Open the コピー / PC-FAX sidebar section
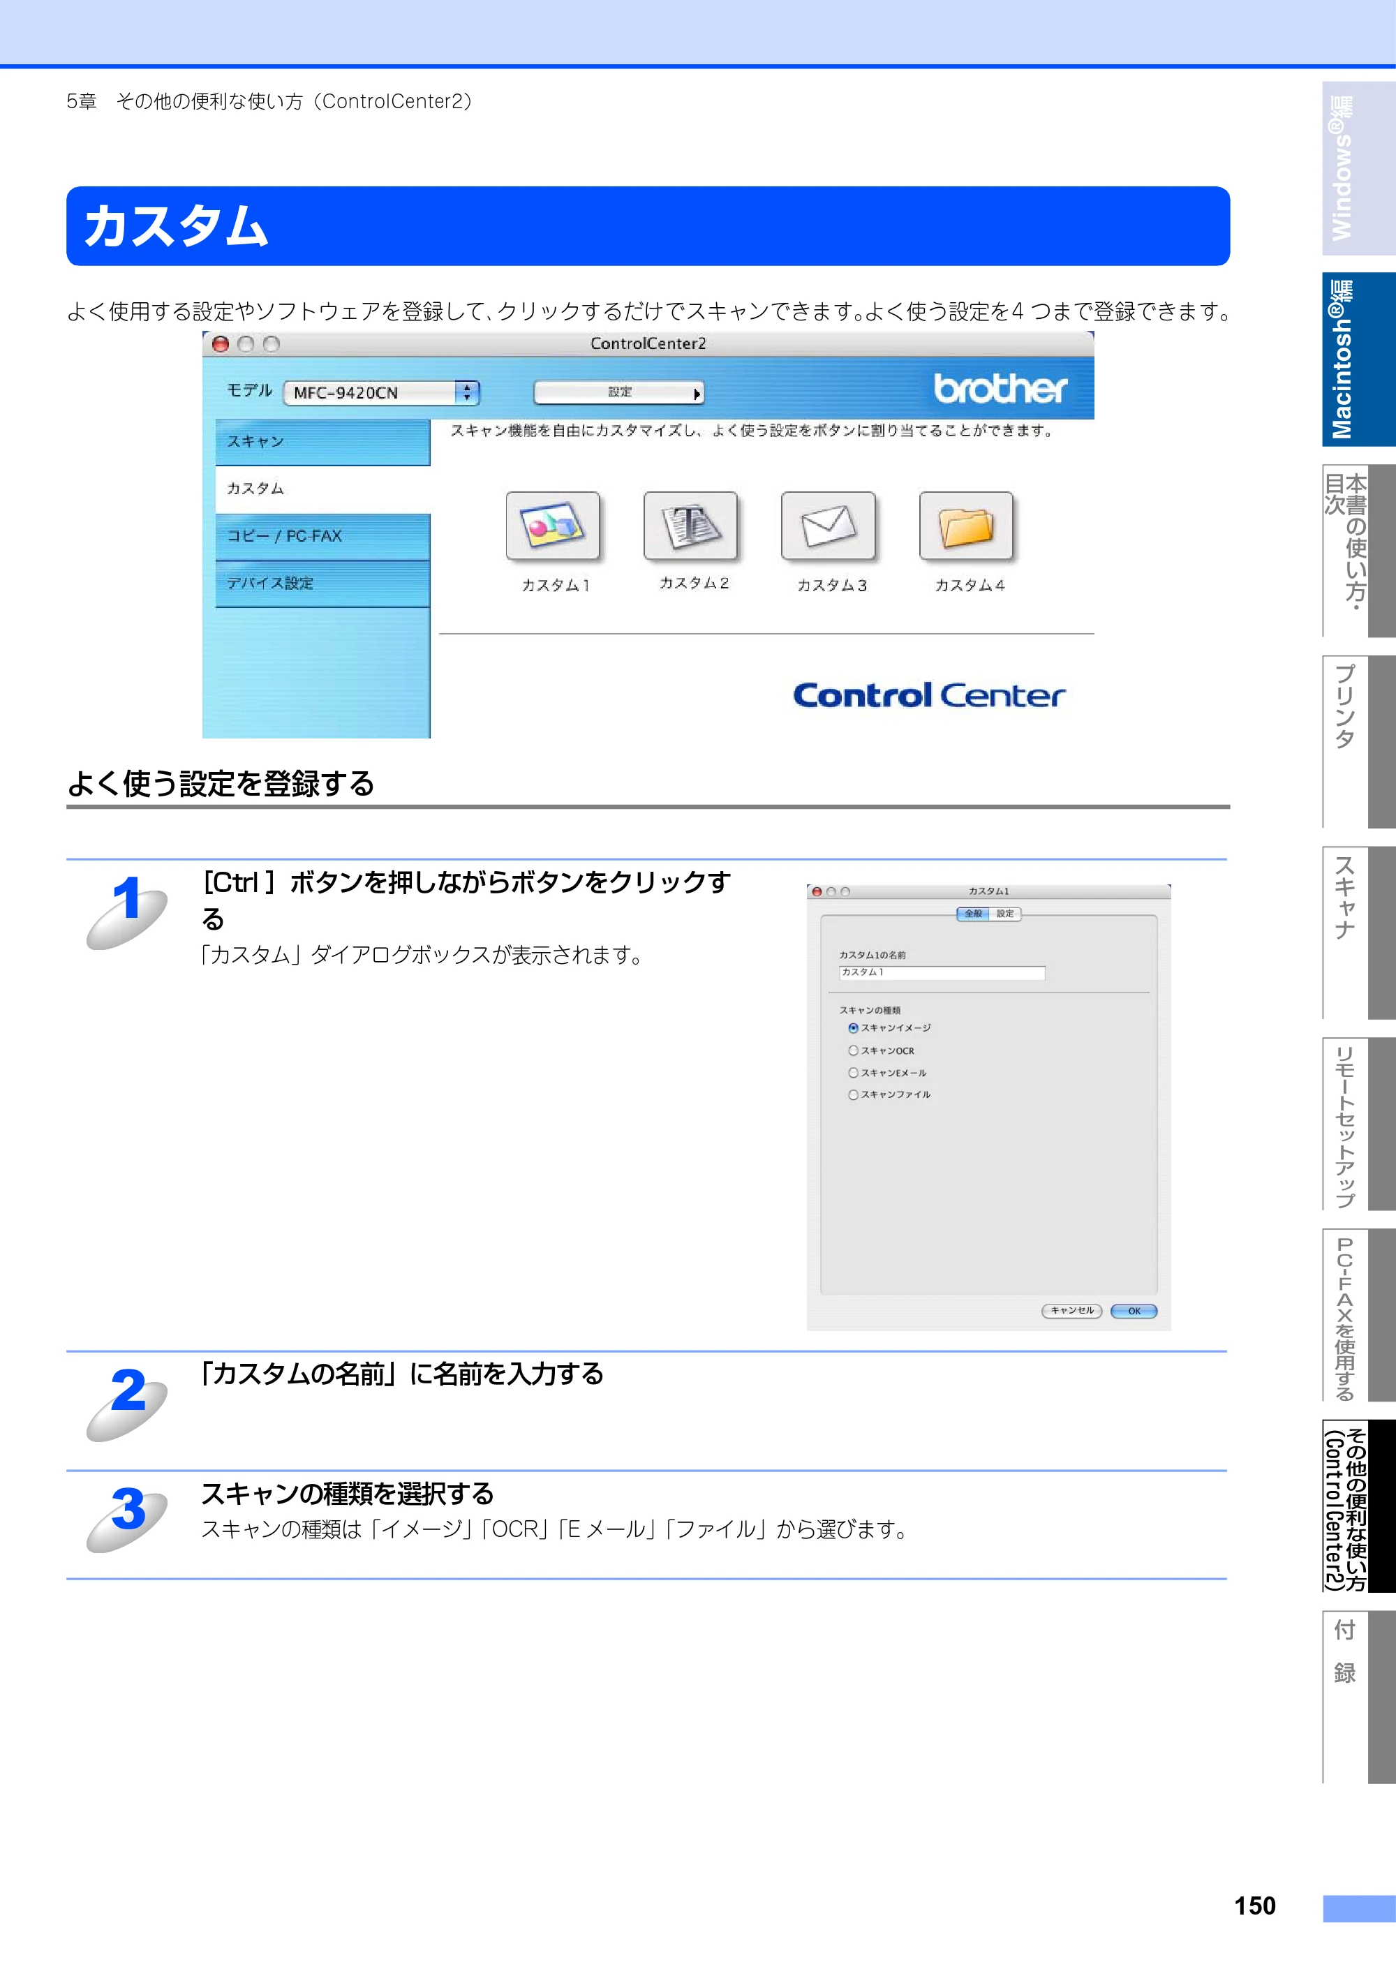 coord(322,536)
